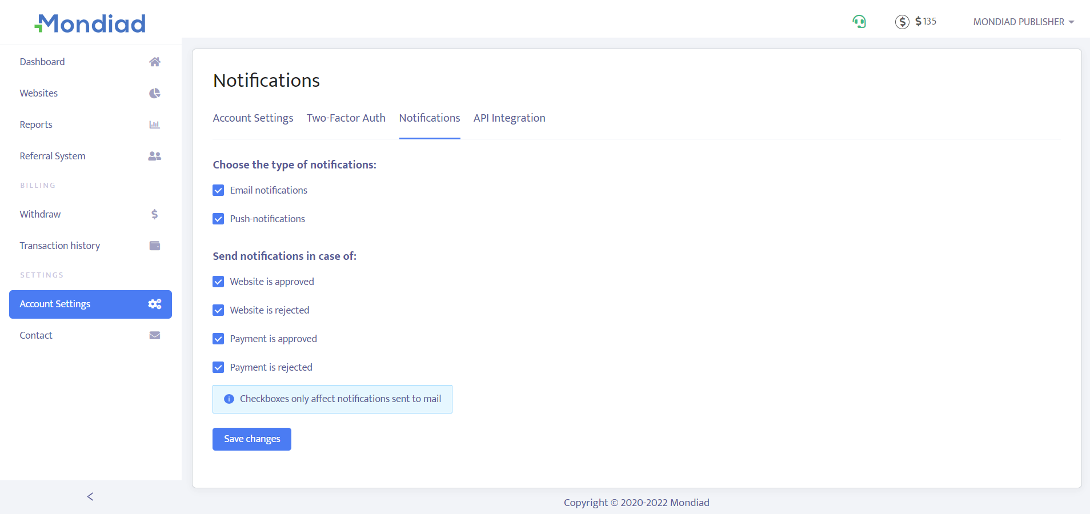Click the Referral System users icon
Screen dimensions: 1090x514
[154, 156]
